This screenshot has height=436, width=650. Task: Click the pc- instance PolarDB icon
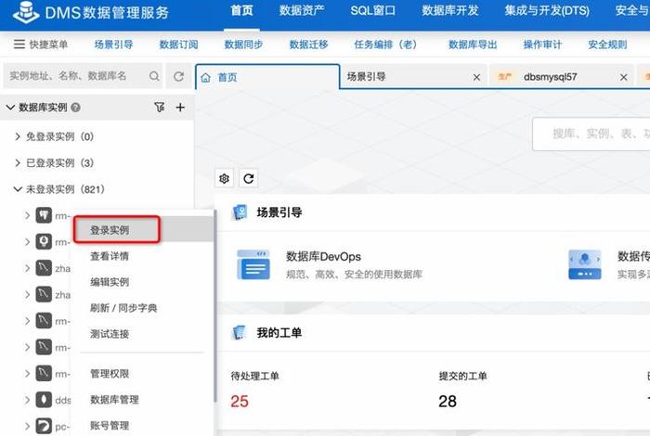[x=44, y=427]
